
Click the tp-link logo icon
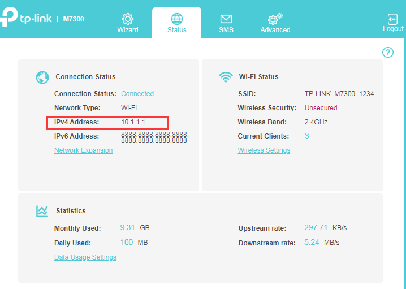9,17
